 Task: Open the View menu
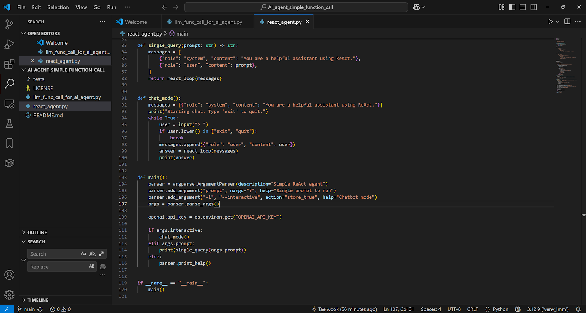click(x=81, y=7)
